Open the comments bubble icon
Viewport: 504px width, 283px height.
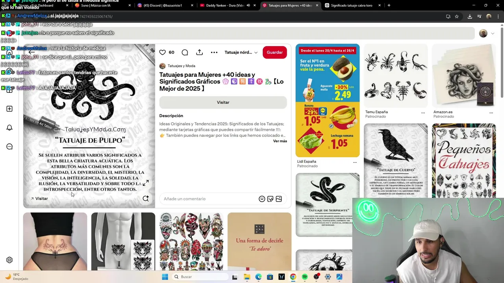[185, 52]
